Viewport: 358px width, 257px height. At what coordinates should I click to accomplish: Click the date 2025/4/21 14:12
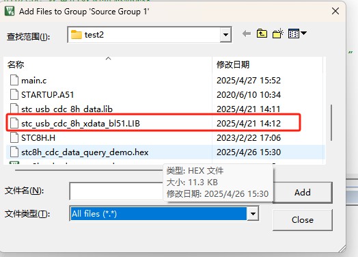pos(249,123)
